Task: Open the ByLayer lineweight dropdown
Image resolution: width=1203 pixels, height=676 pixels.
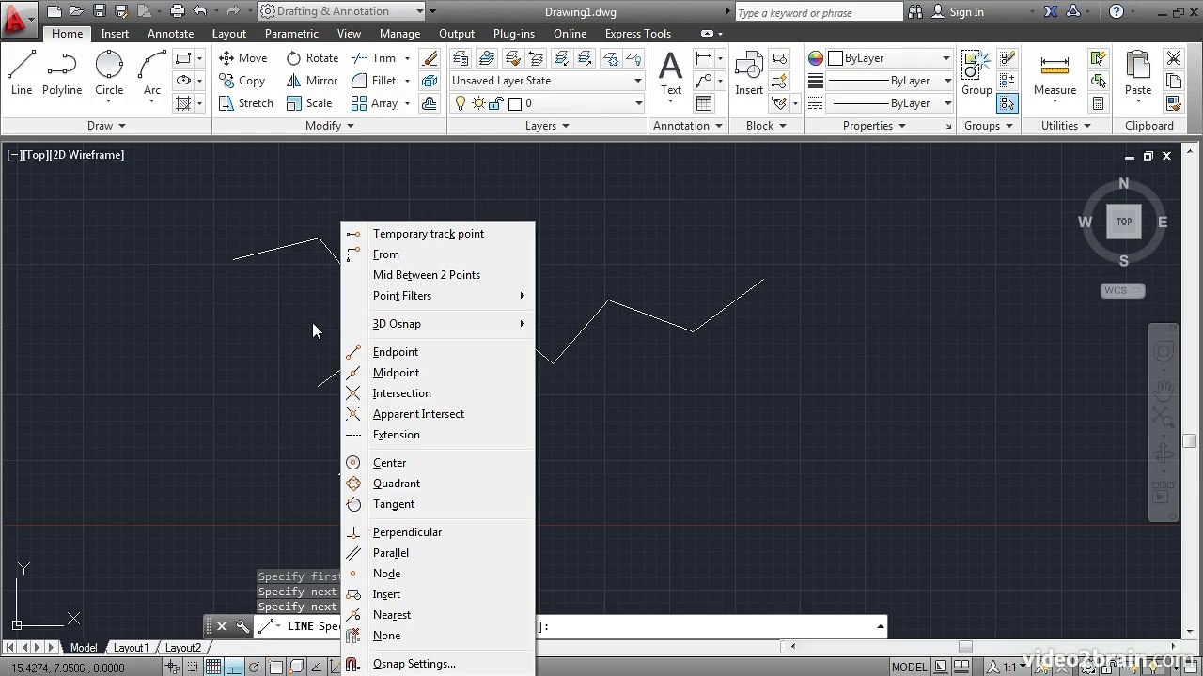Action: [889, 81]
